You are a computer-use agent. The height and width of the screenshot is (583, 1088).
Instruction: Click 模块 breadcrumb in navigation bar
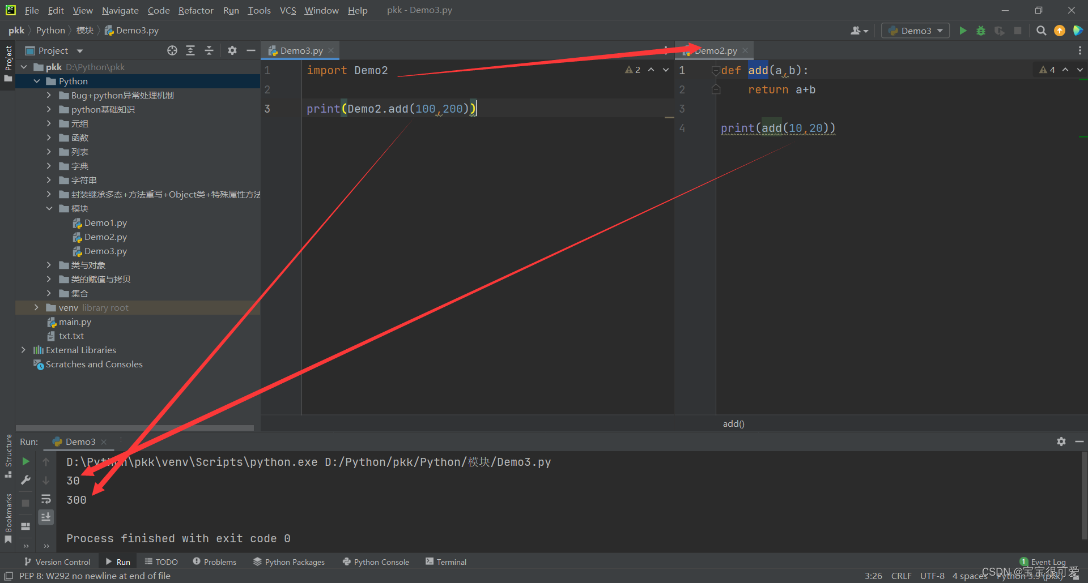tap(84, 31)
